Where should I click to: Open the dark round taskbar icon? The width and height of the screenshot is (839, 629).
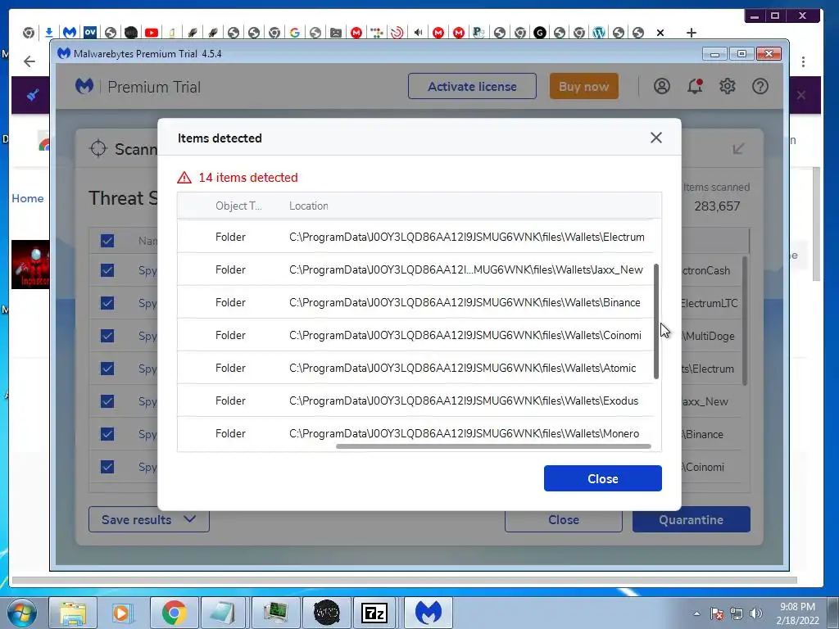click(x=326, y=613)
